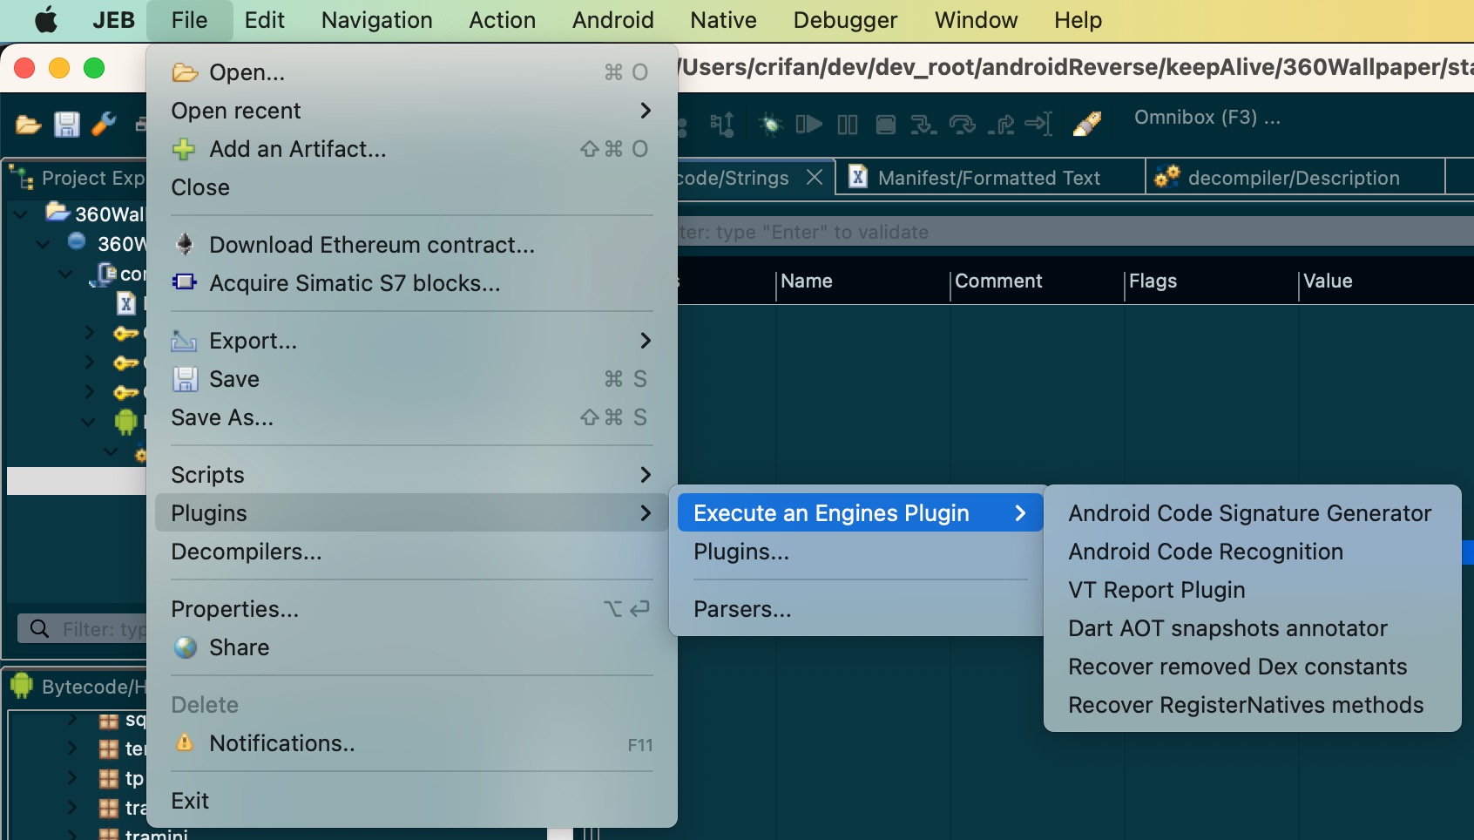This screenshot has width=1474, height=840.
Task: Collapse the 360W artifact node with blue circle
Action: pos(43,244)
